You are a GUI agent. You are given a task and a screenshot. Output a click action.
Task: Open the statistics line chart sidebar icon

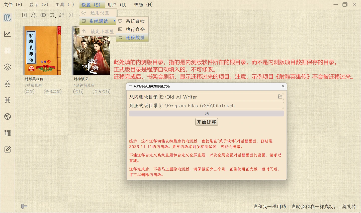tap(8, 34)
